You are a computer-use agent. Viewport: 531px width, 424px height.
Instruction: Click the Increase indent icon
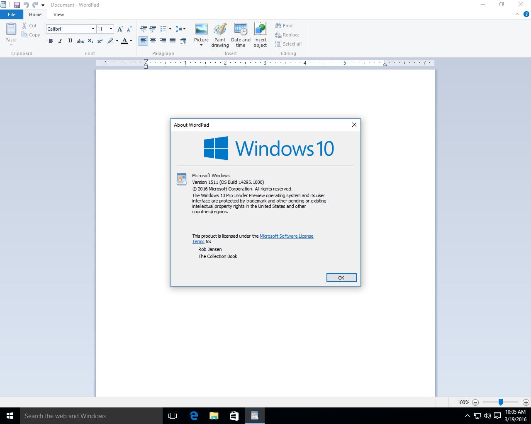153,29
